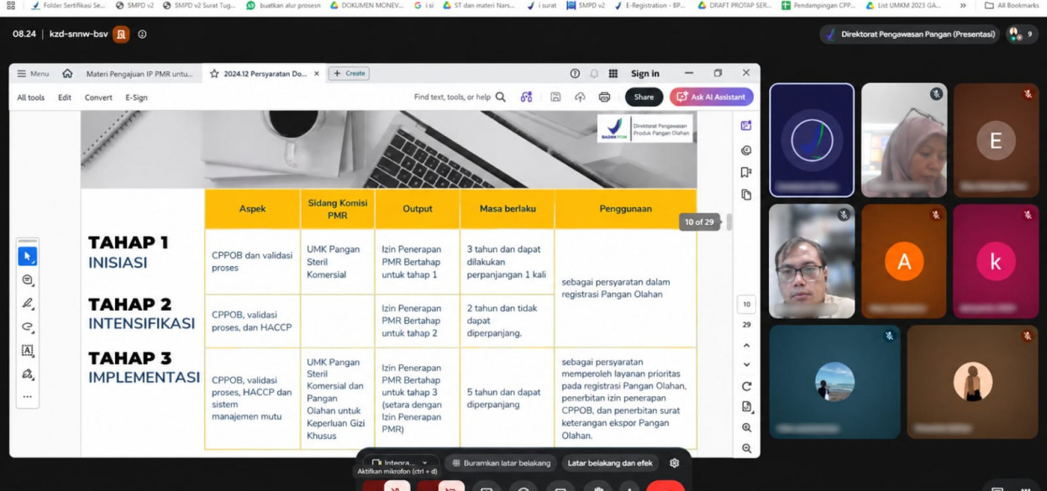Click the search magnifier in Acrobat toolbar
Screen dimensions: 1047x491
tap(501, 97)
